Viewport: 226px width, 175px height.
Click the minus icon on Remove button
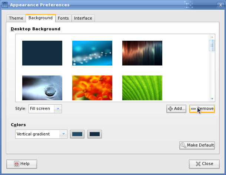coord(193,109)
